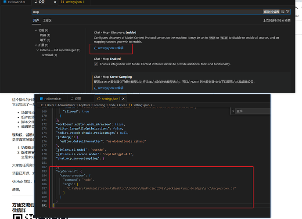Collapse the 扩展 settings tree group
302x219 pixels.
36,45
